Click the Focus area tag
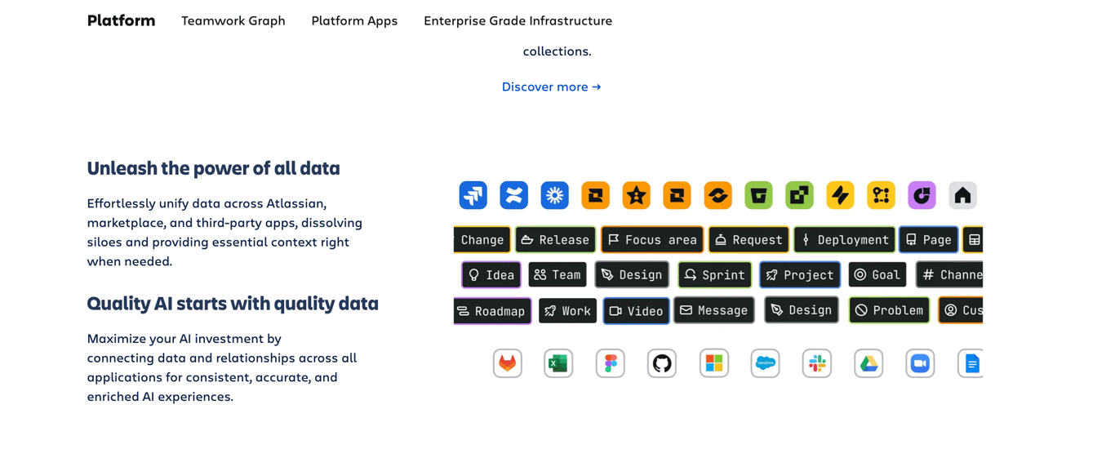The width and height of the screenshot is (1115, 458). click(x=652, y=240)
